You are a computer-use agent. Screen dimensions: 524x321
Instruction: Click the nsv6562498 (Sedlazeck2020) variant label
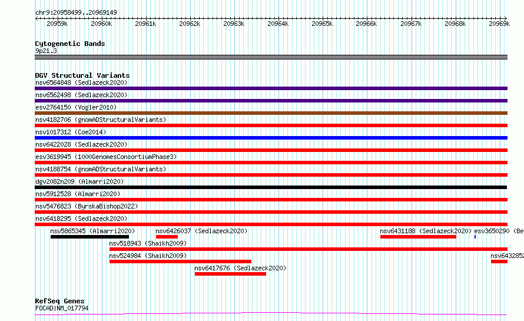81,95
